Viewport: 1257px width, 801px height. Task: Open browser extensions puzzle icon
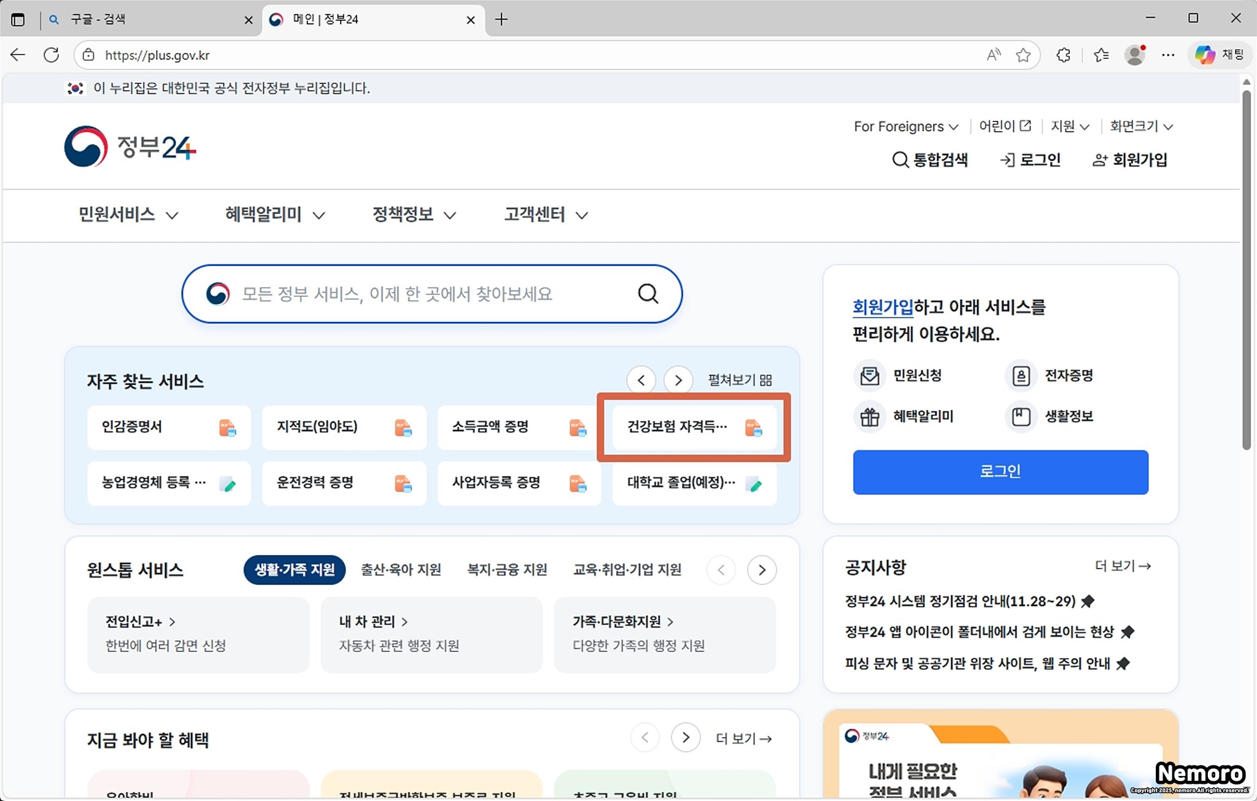(x=1063, y=55)
